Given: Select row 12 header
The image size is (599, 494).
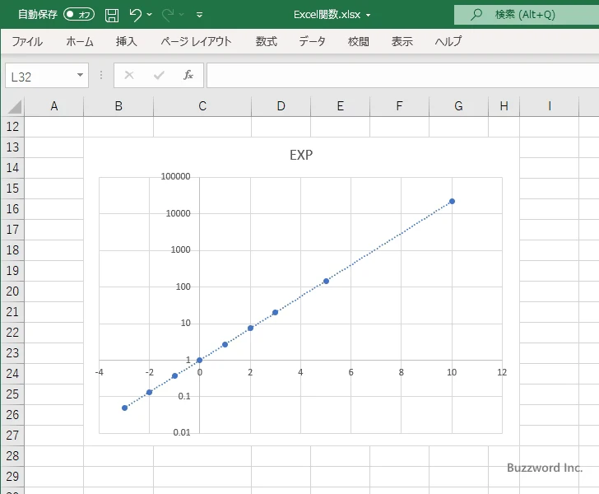Looking at the screenshot, I should tap(12, 127).
